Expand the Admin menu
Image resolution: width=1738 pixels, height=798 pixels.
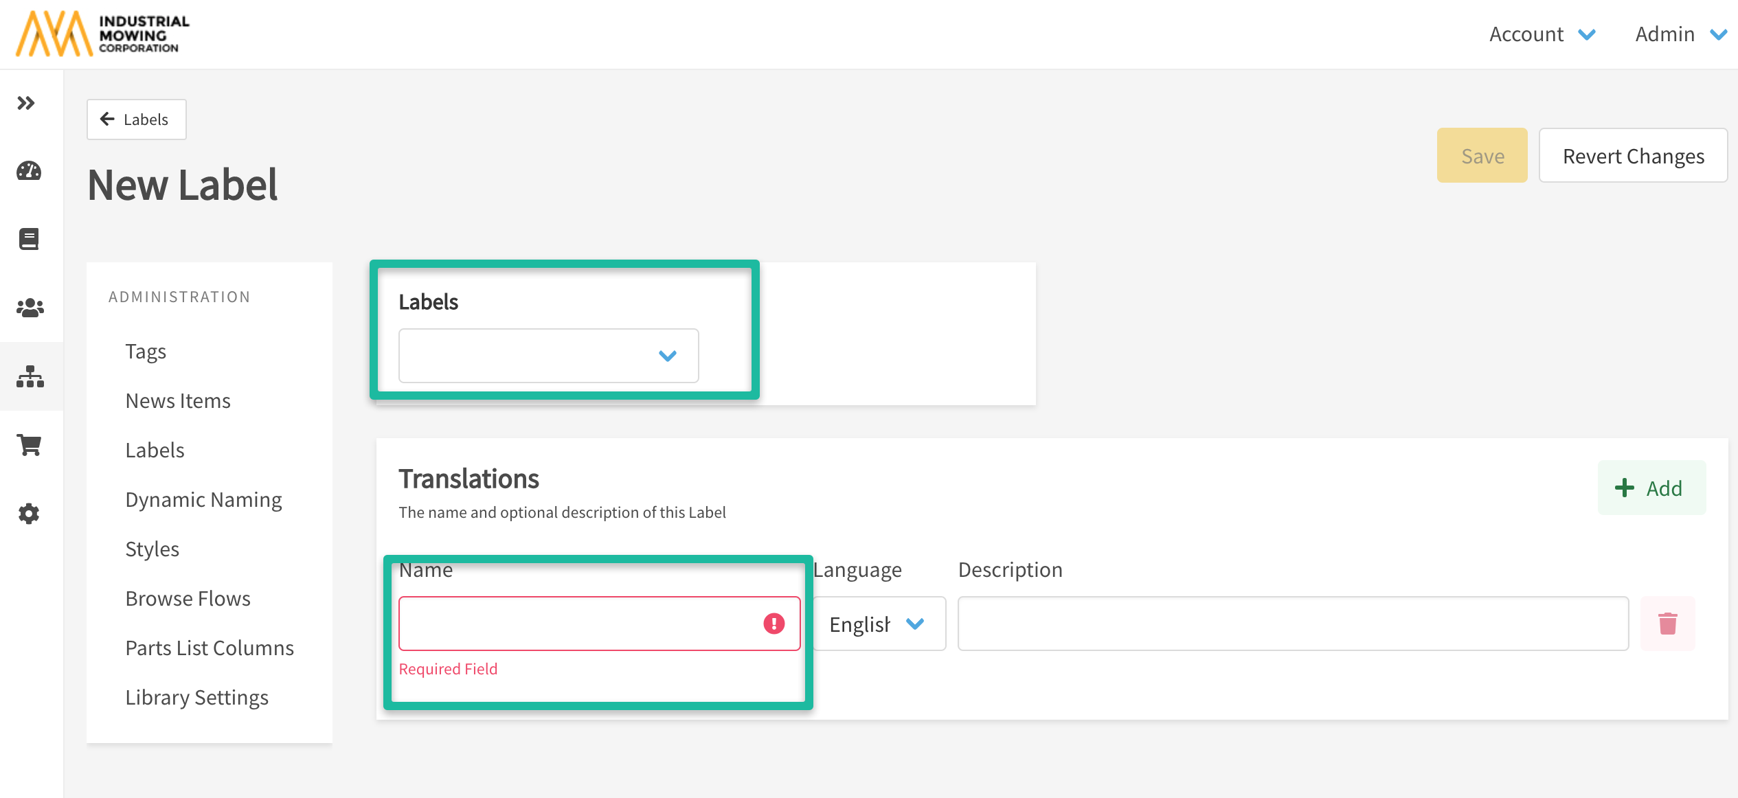[1680, 34]
